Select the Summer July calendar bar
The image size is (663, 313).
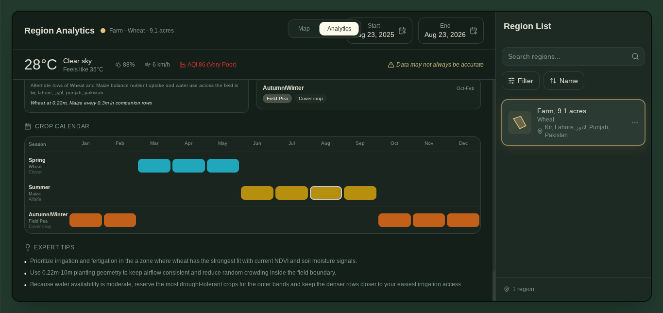point(291,193)
